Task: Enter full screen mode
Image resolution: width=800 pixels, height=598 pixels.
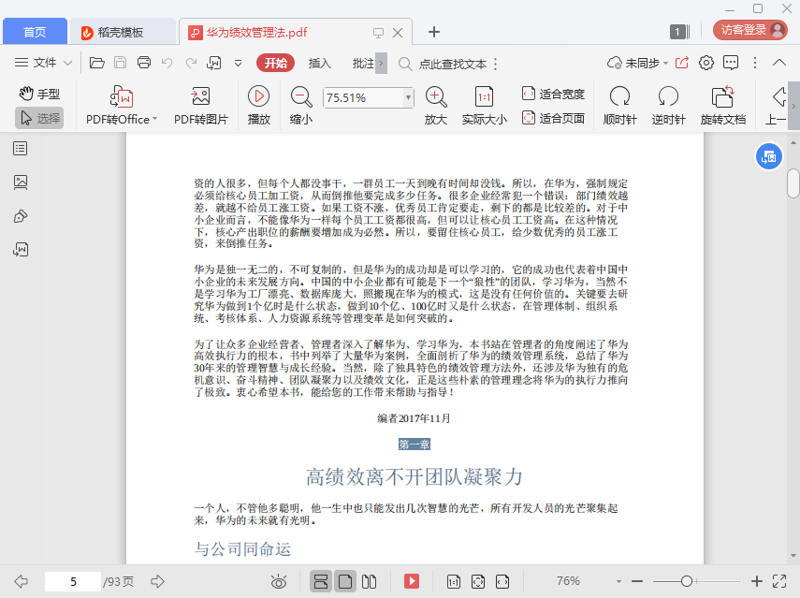Action: click(779, 581)
